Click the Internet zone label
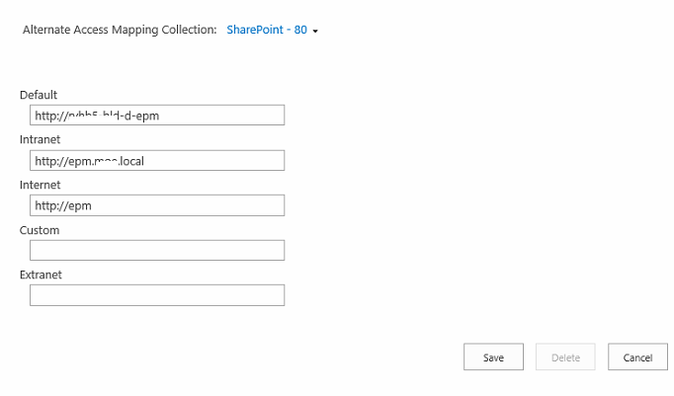 (40, 185)
